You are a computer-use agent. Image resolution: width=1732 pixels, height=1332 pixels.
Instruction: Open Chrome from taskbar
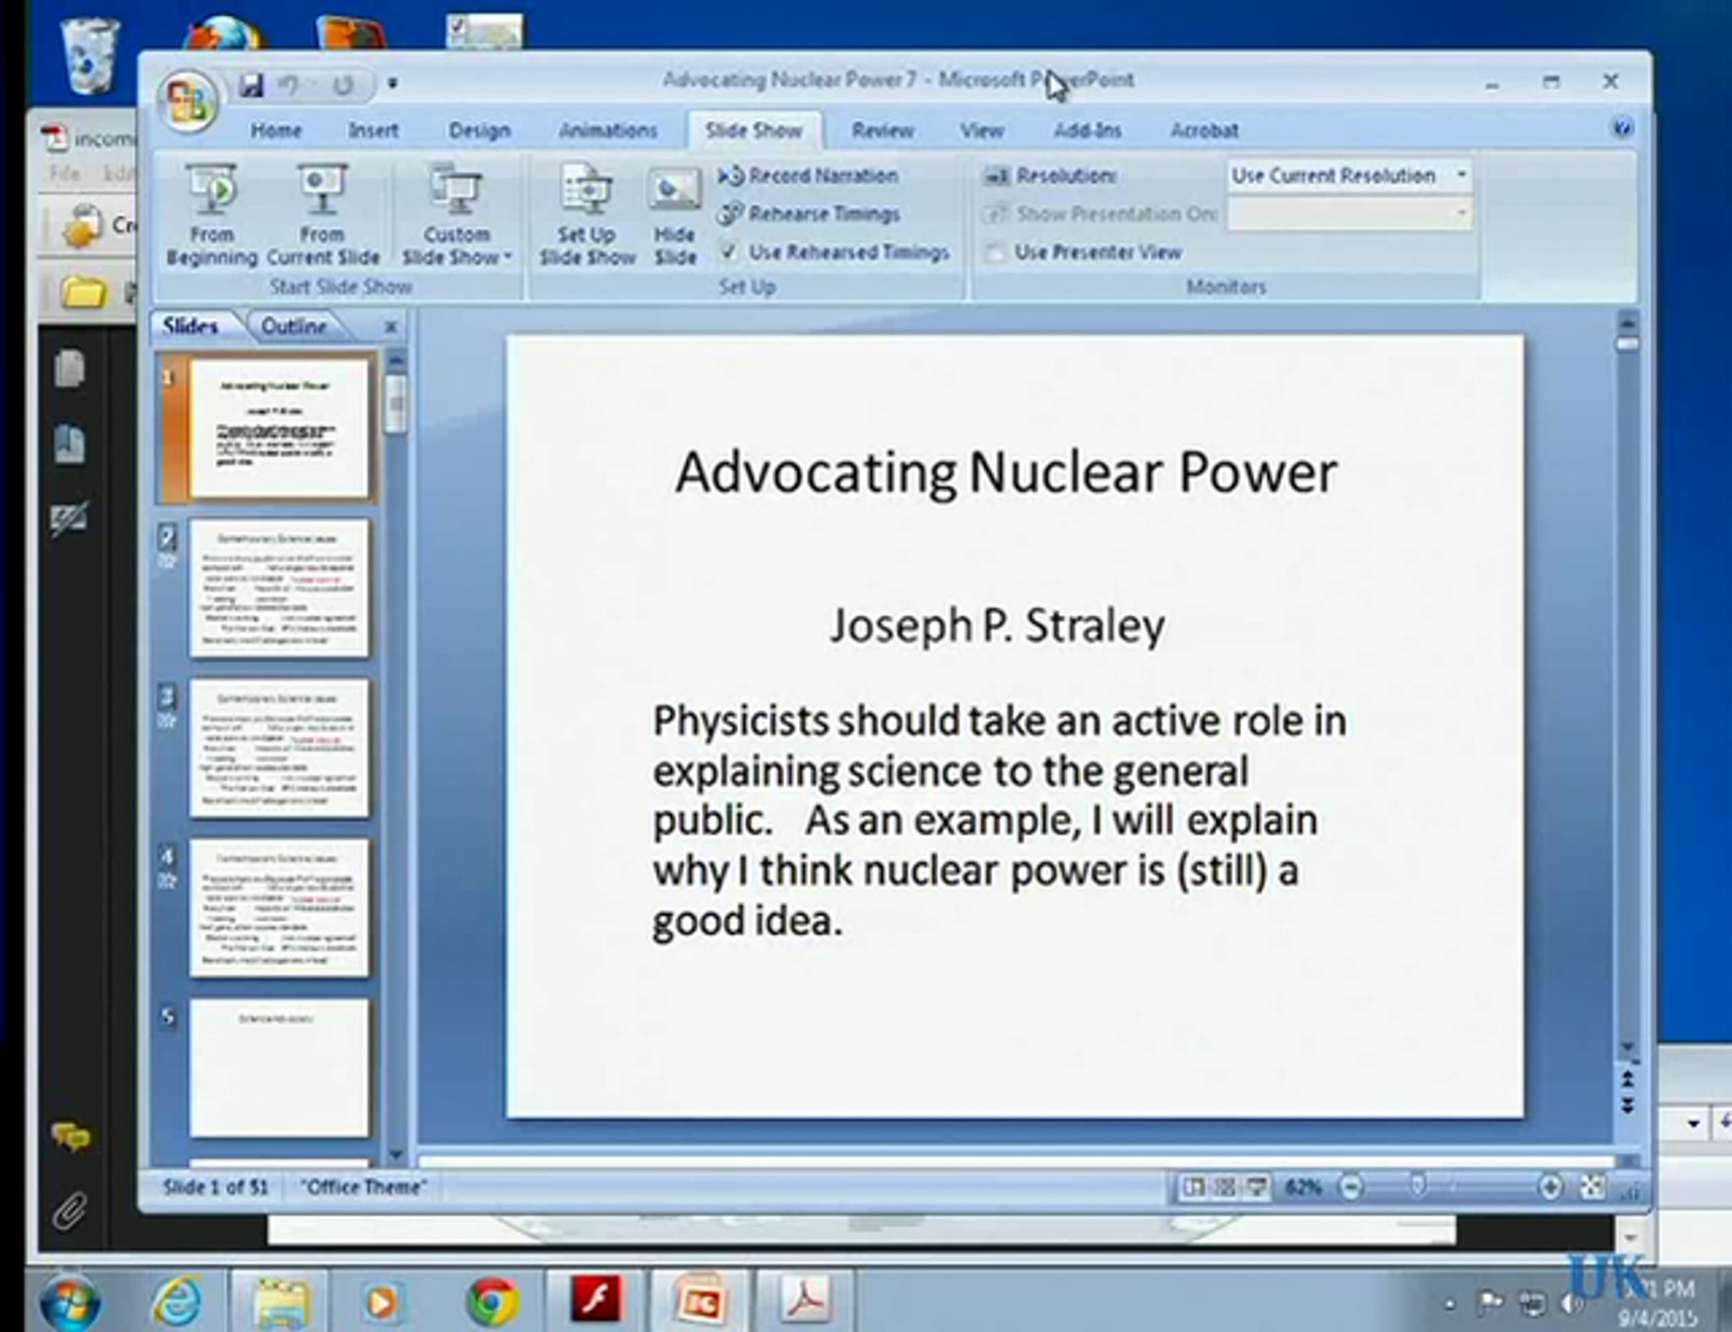[x=492, y=1301]
